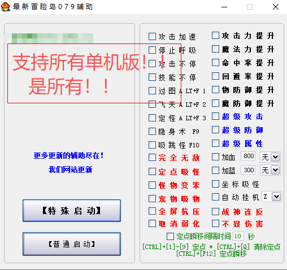Click the 加蓝 value field 300
The image size is (287, 270).
click(248, 170)
